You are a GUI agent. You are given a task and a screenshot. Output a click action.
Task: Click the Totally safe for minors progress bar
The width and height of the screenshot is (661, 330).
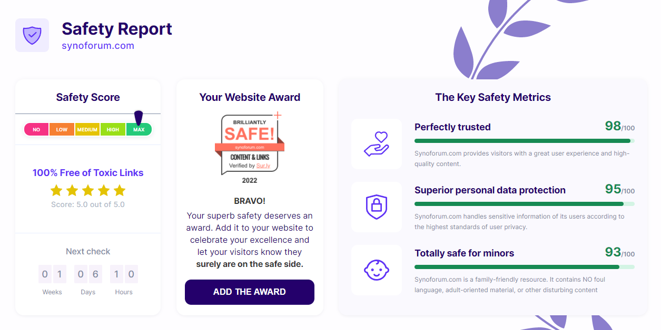click(x=525, y=267)
